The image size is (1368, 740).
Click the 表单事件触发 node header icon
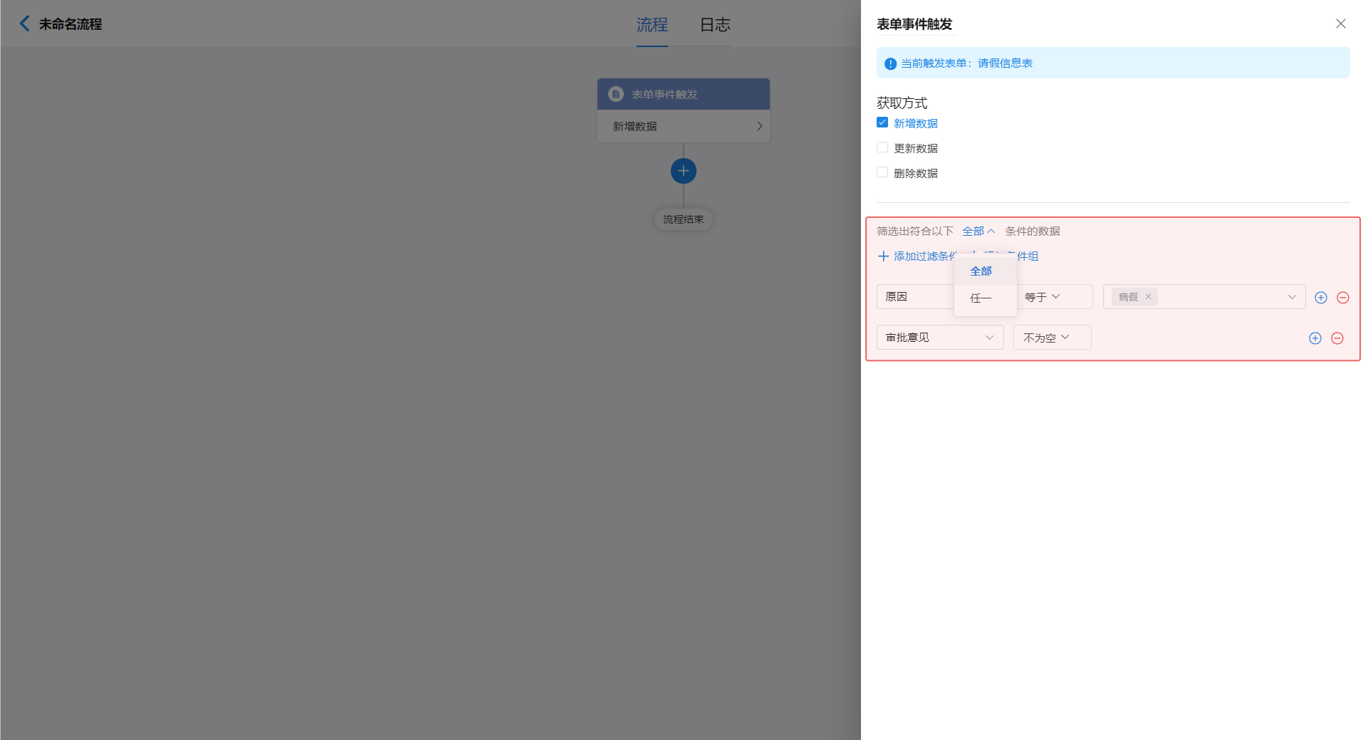(x=616, y=94)
